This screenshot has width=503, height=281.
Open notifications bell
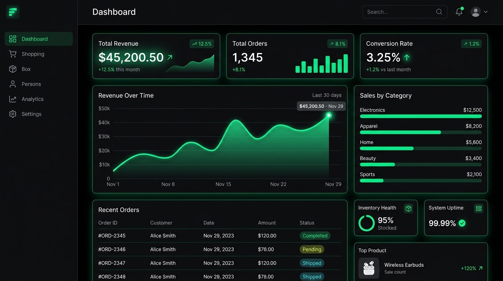pos(459,12)
